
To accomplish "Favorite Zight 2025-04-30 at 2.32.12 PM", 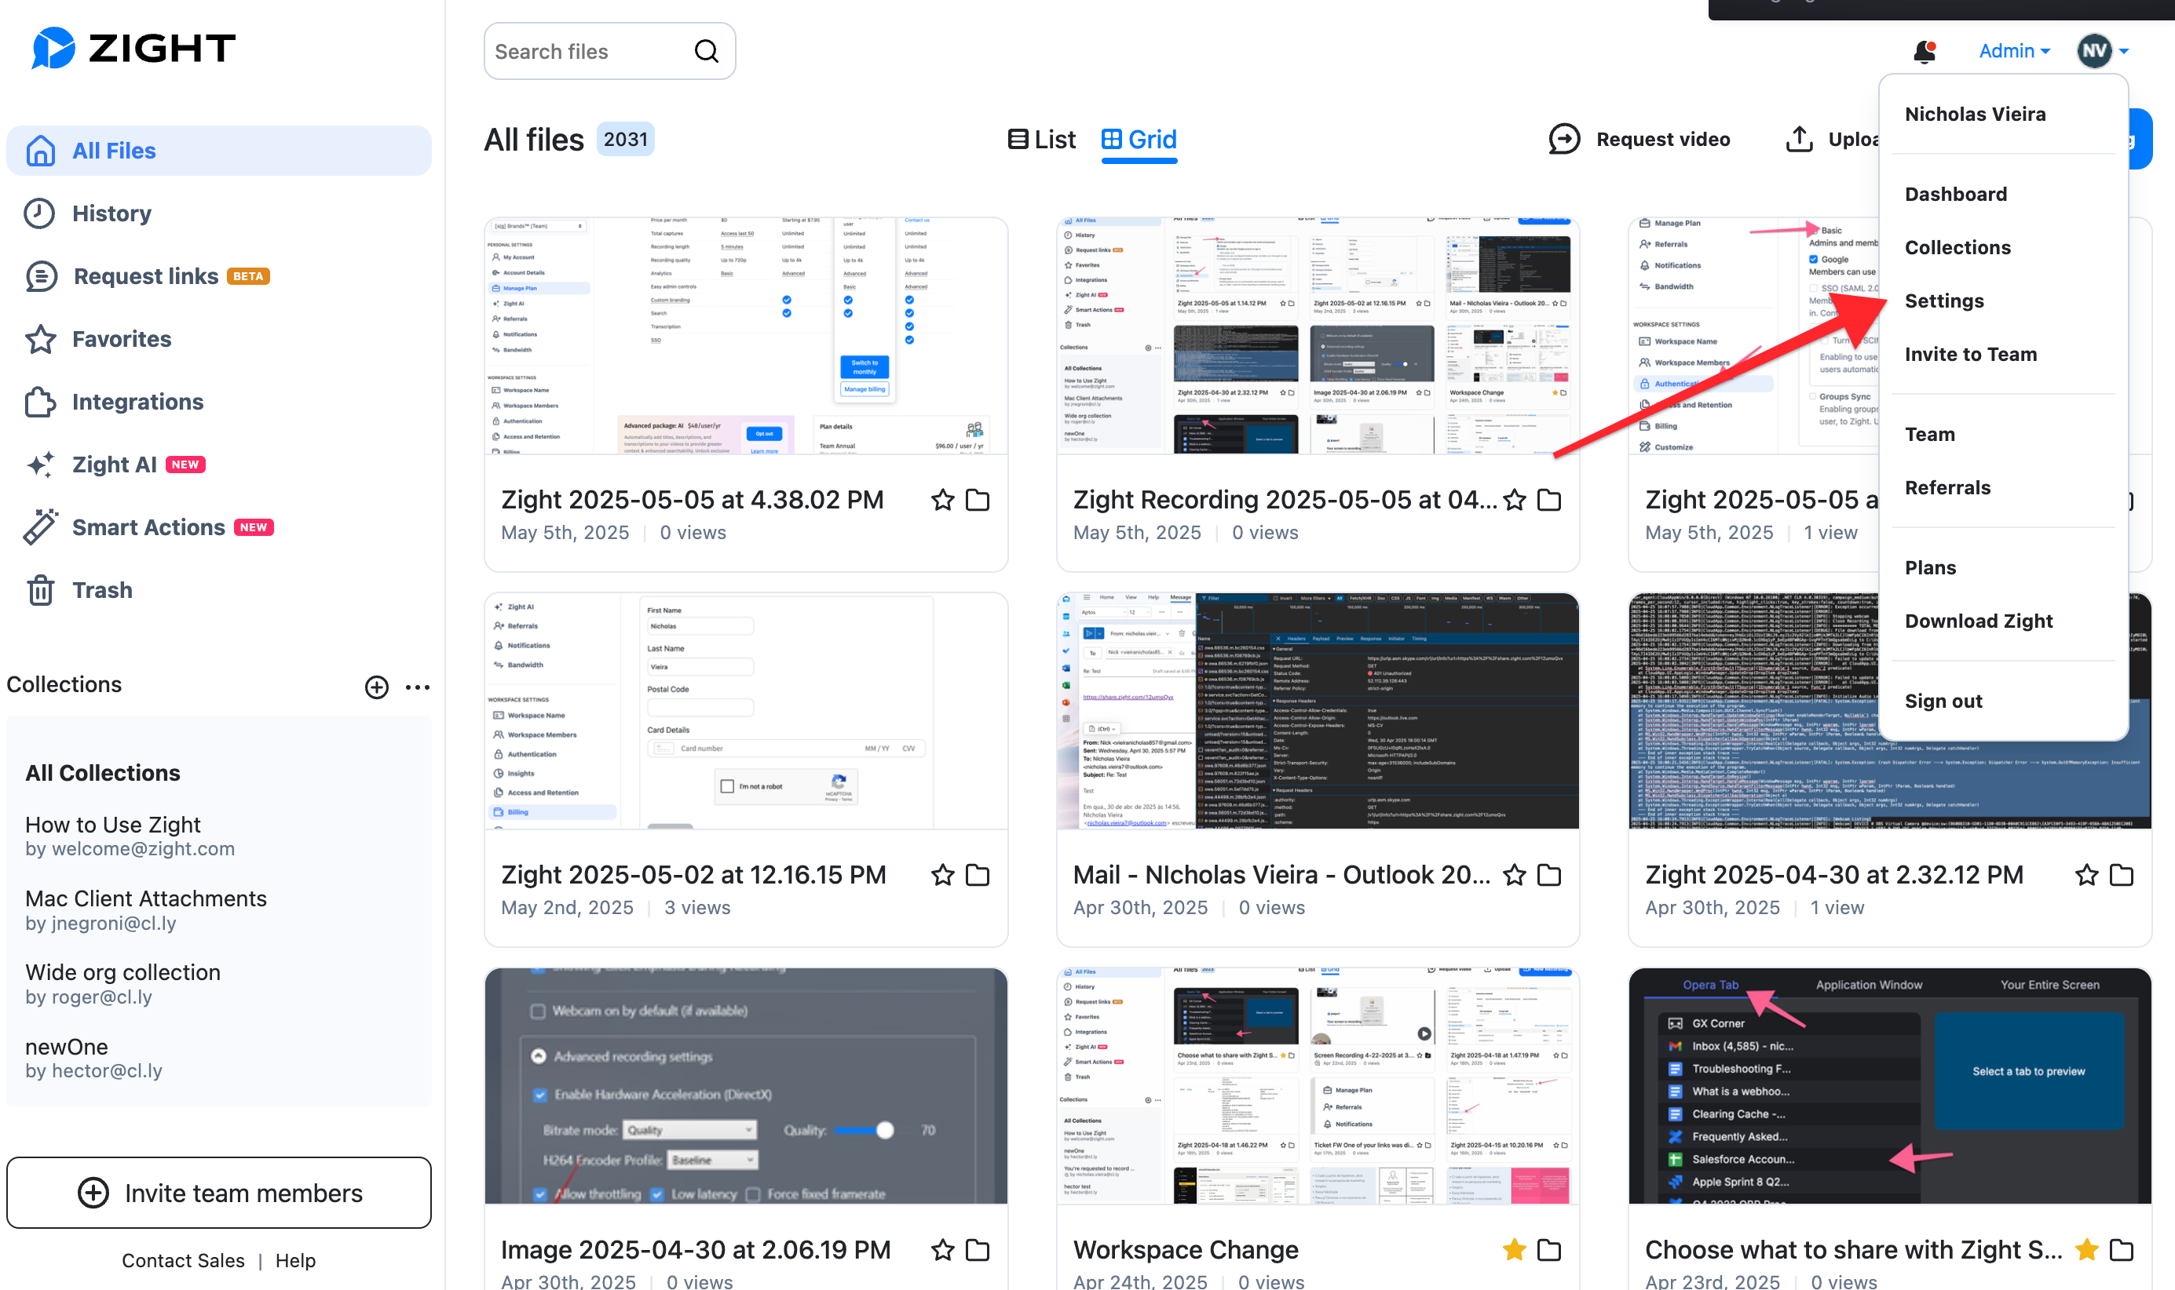I will tap(2086, 874).
